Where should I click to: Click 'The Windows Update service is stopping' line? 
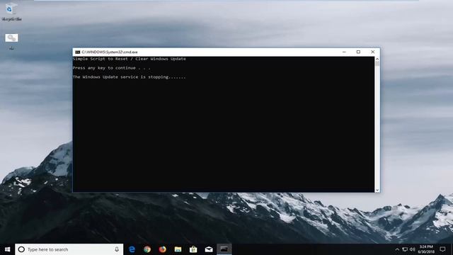(129, 77)
